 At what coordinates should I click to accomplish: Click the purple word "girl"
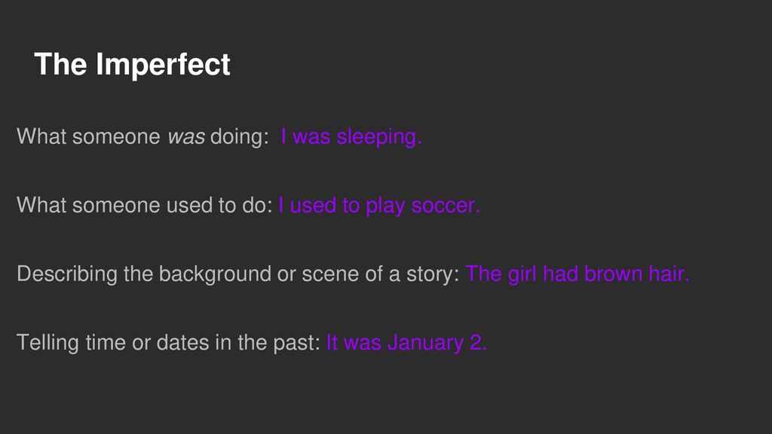(522, 274)
